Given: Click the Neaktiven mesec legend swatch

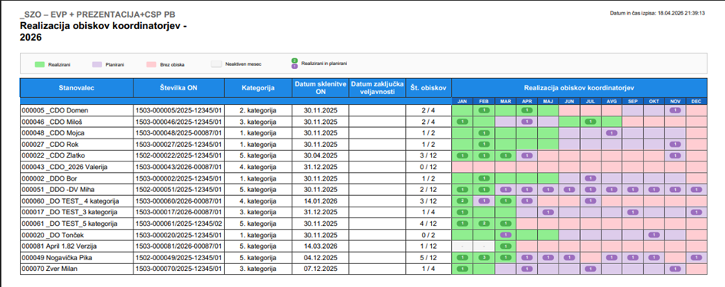Looking at the screenshot, I should point(216,64).
